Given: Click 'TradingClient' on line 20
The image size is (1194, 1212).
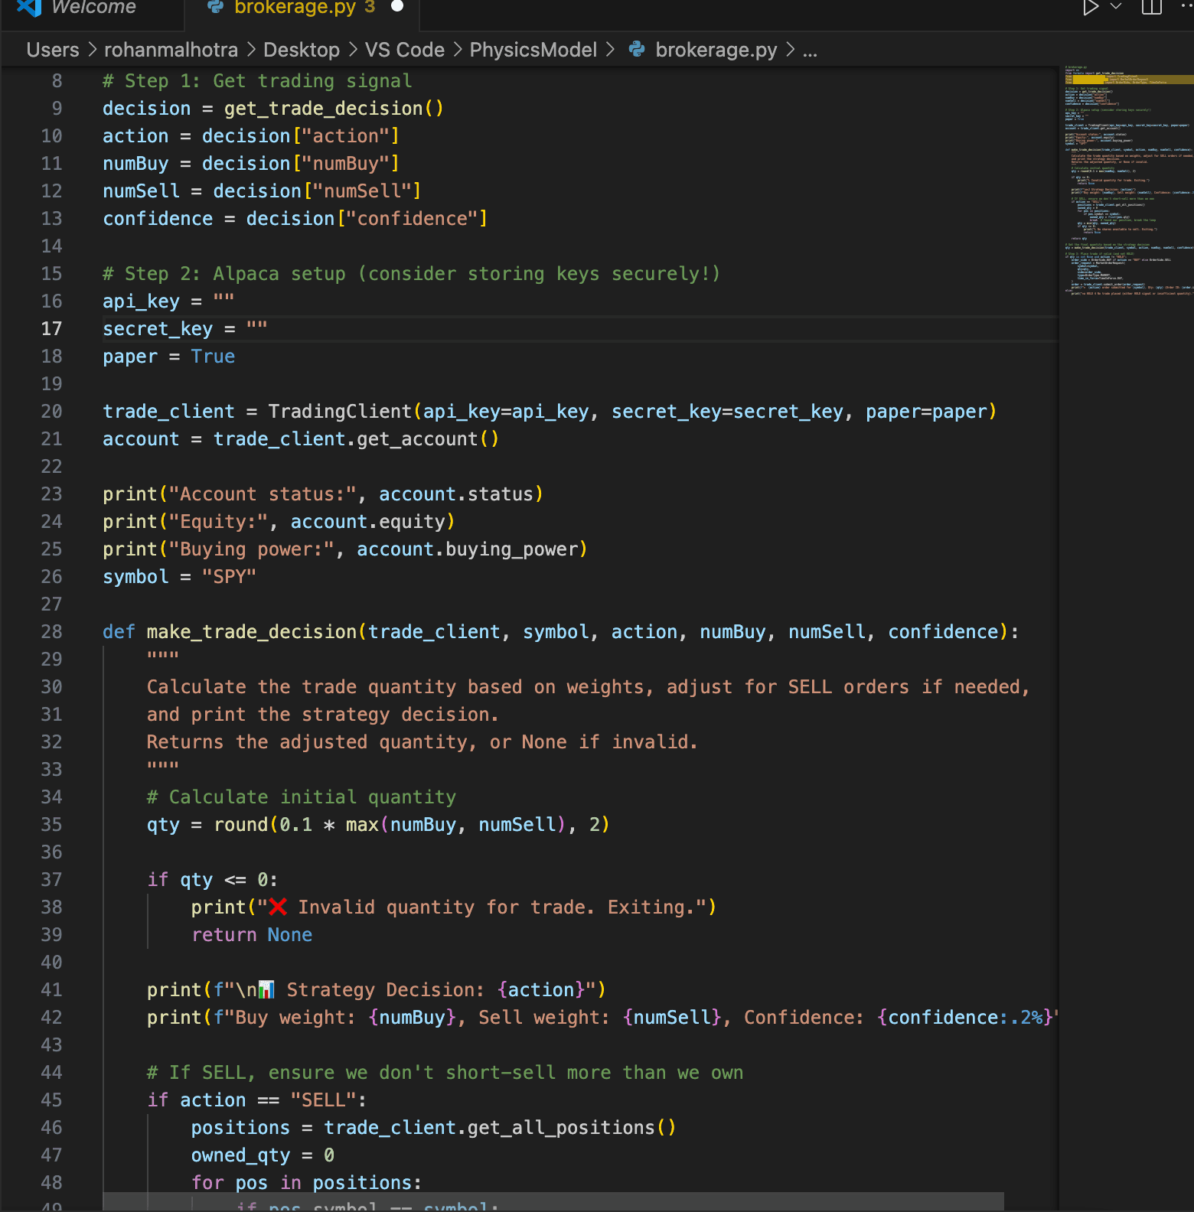Looking at the screenshot, I should click(340, 412).
